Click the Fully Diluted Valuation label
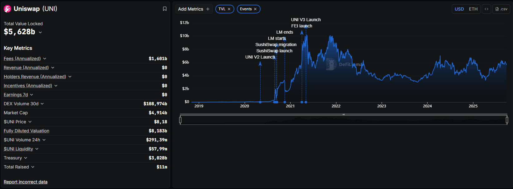The image size is (513, 189). coord(27,131)
